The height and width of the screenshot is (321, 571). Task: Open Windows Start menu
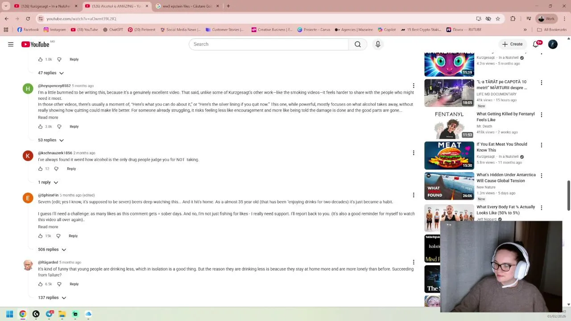(9, 314)
